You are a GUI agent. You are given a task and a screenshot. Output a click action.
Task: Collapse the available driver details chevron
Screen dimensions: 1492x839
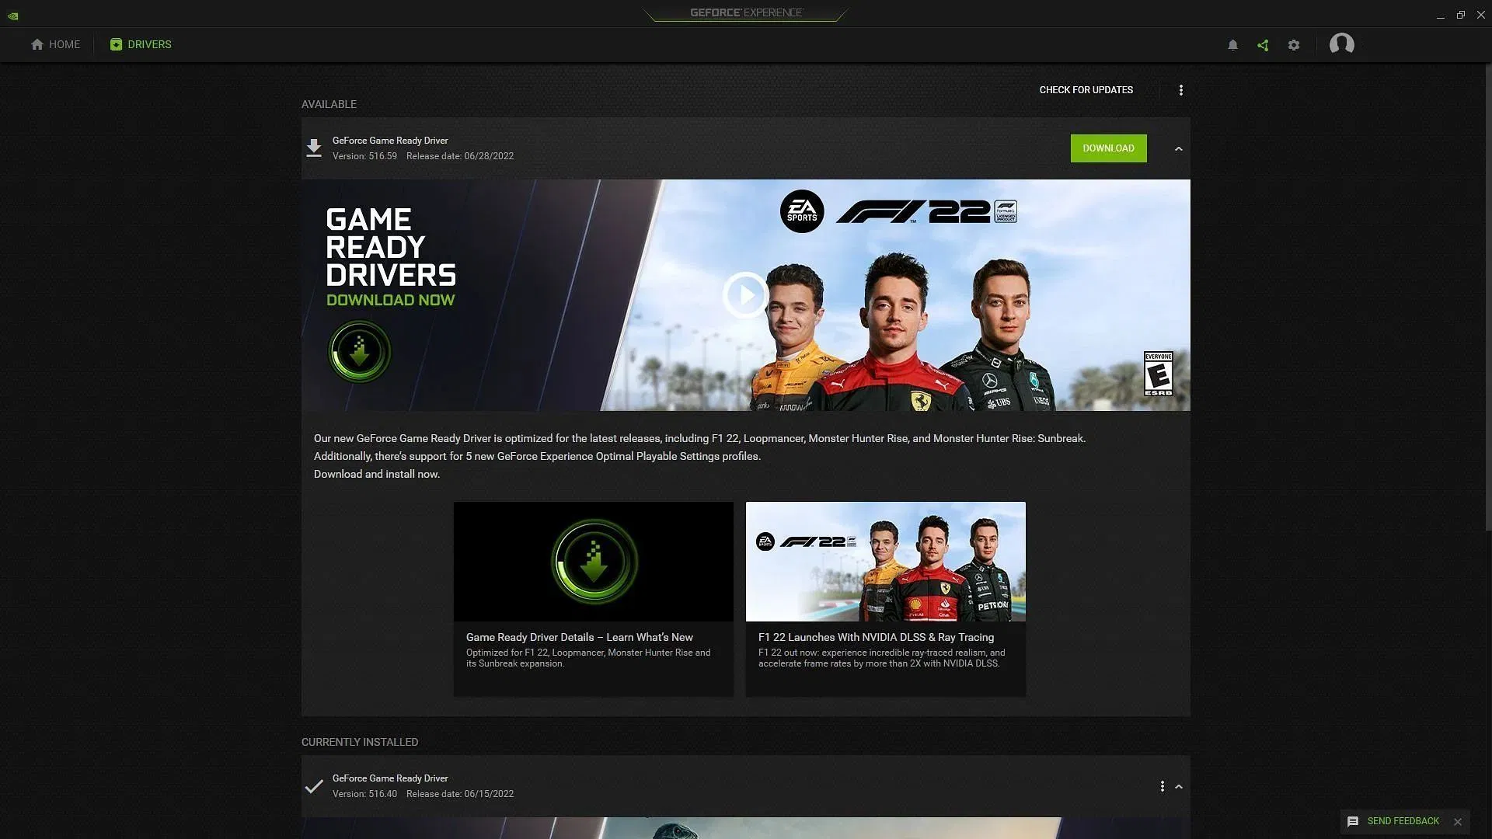point(1177,148)
